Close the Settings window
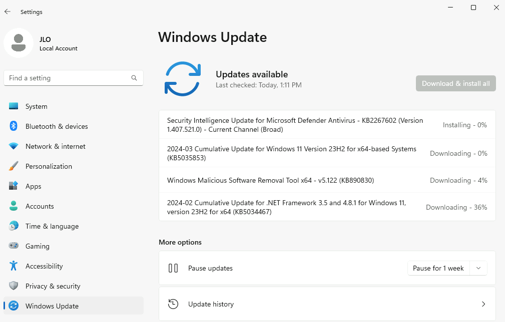 point(496,7)
